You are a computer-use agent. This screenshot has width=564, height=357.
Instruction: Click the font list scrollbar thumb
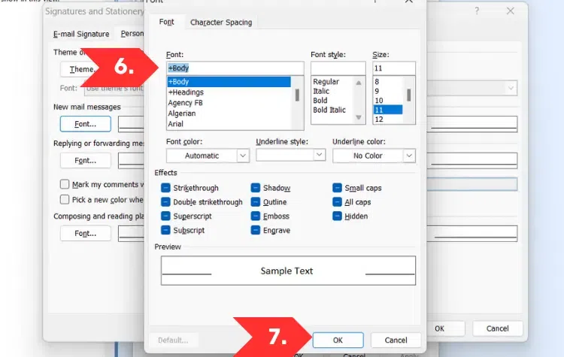point(297,95)
